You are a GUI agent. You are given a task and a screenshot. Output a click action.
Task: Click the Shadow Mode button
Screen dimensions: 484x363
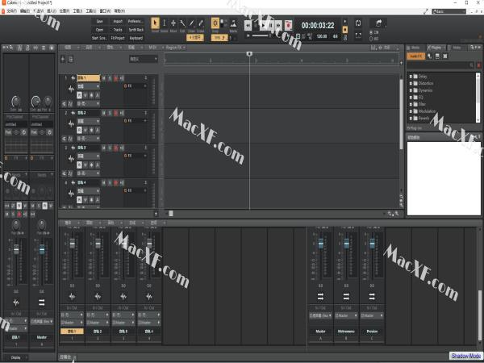click(x=465, y=356)
